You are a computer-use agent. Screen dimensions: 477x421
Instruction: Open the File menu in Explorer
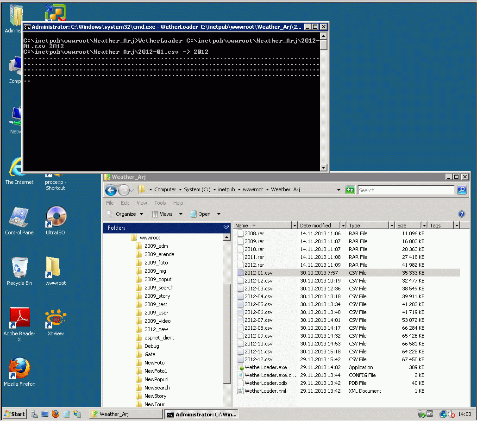[x=110, y=203]
